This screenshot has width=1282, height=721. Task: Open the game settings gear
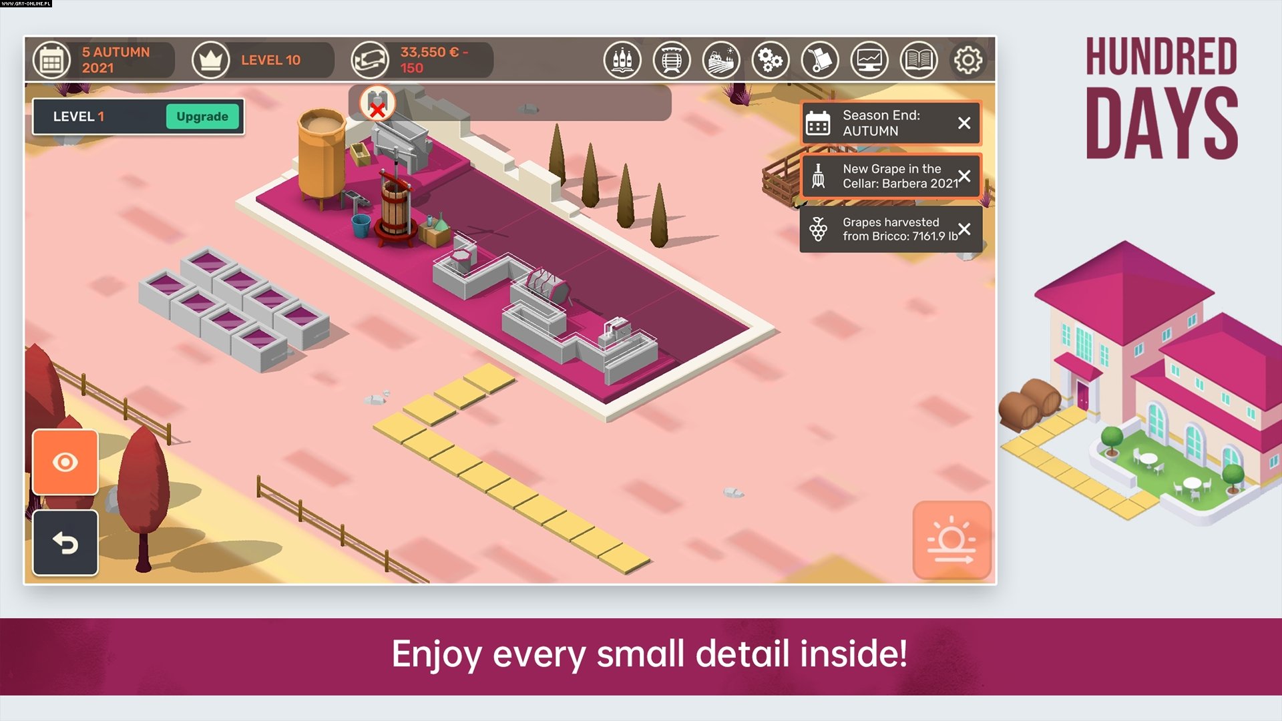point(968,60)
